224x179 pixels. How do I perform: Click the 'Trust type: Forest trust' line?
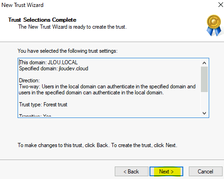(x=43, y=105)
